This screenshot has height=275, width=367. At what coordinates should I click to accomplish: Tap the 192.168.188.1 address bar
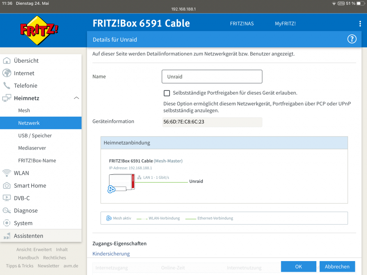[183, 9]
